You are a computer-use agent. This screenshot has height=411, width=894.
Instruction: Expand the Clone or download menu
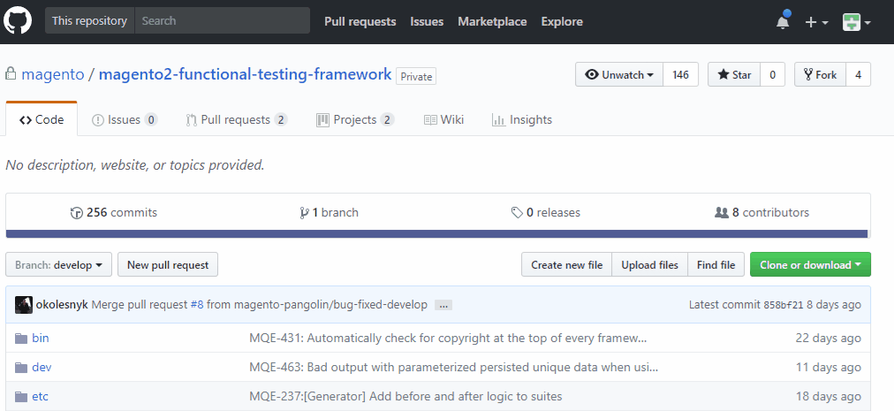click(x=810, y=264)
